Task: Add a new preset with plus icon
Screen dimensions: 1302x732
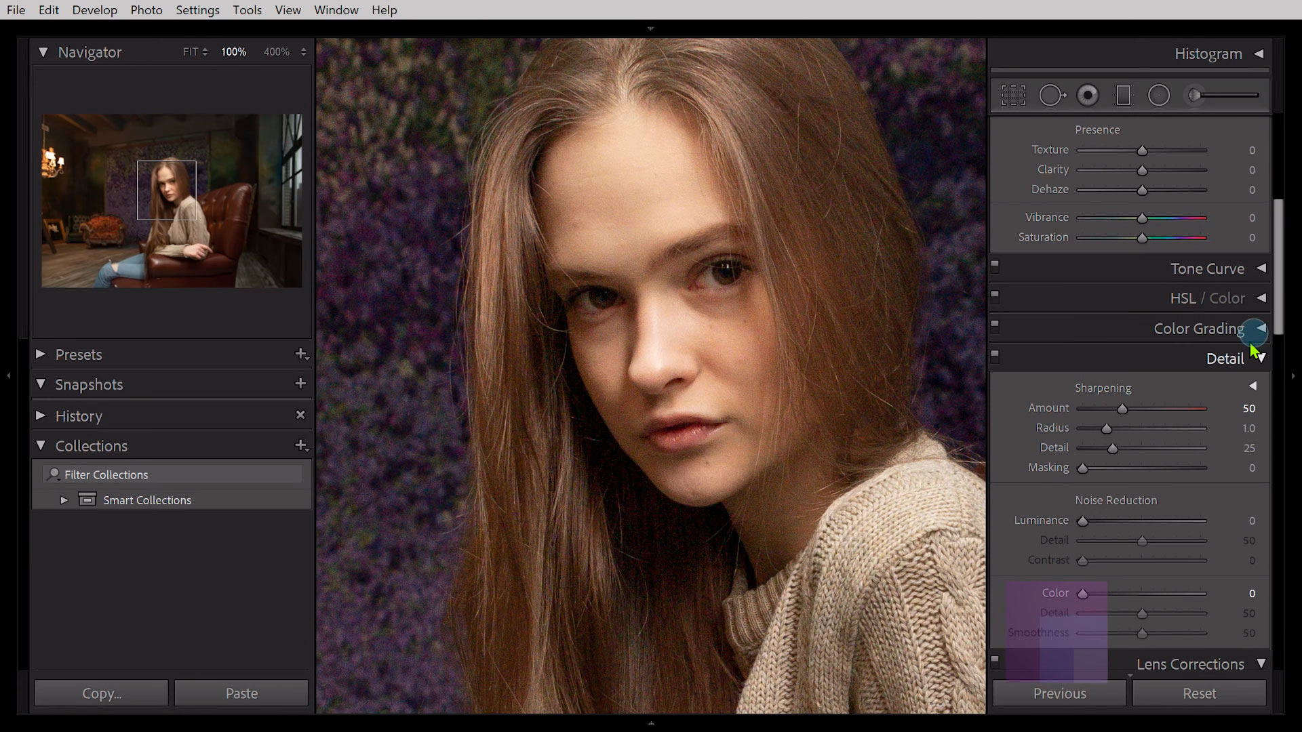Action: [x=302, y=354]
